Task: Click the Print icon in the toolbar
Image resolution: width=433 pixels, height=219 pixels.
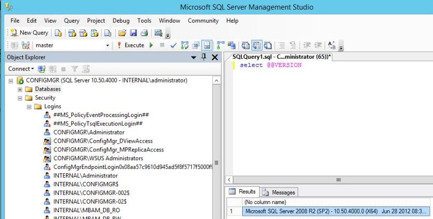Action: click(x=144, y=32)
